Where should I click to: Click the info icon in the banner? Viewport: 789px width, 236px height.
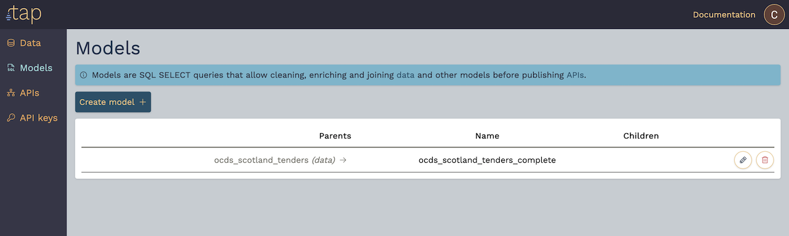point(84,75)
